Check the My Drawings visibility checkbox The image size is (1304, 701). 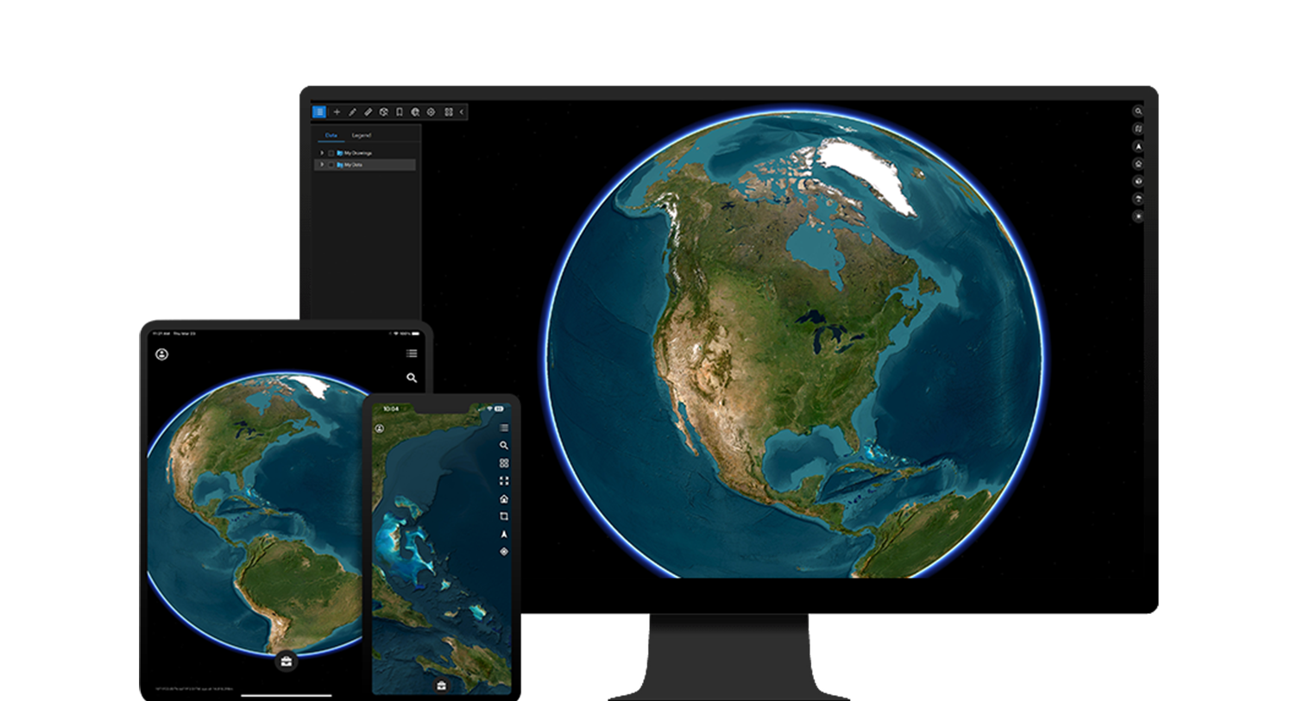pyautogui.click(x=331, y=153)
